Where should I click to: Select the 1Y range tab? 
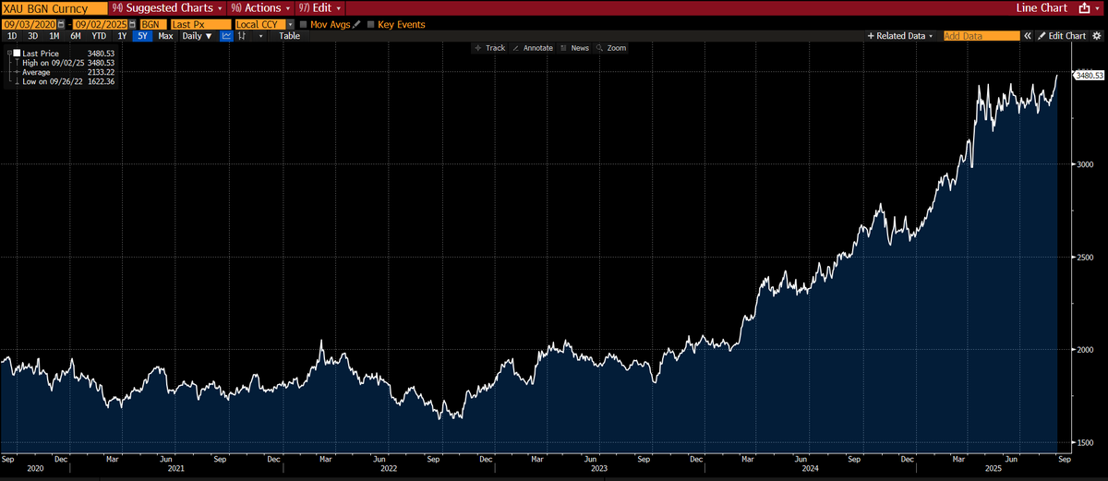pyautogui.click(x=122, y=36)
